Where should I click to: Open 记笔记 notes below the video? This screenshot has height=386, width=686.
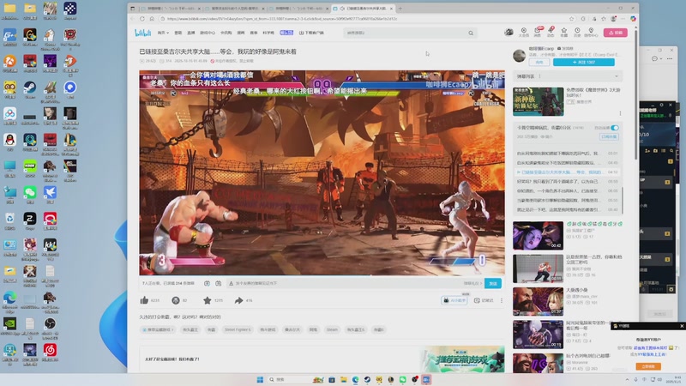[484, 300]
